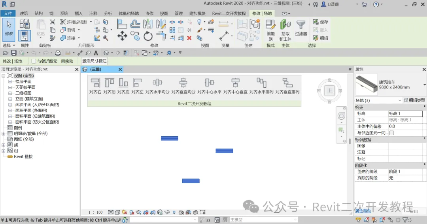Image resolution: width=427 pixels, height=224 pixels.
Task: Click the Save icon in Quick Access Toolbar
Action: [13, 53]
